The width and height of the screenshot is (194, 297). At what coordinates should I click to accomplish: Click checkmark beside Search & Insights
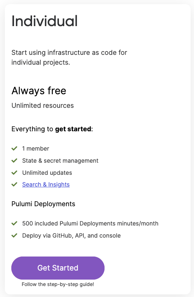pyautogui.click(x=14, y=184)
